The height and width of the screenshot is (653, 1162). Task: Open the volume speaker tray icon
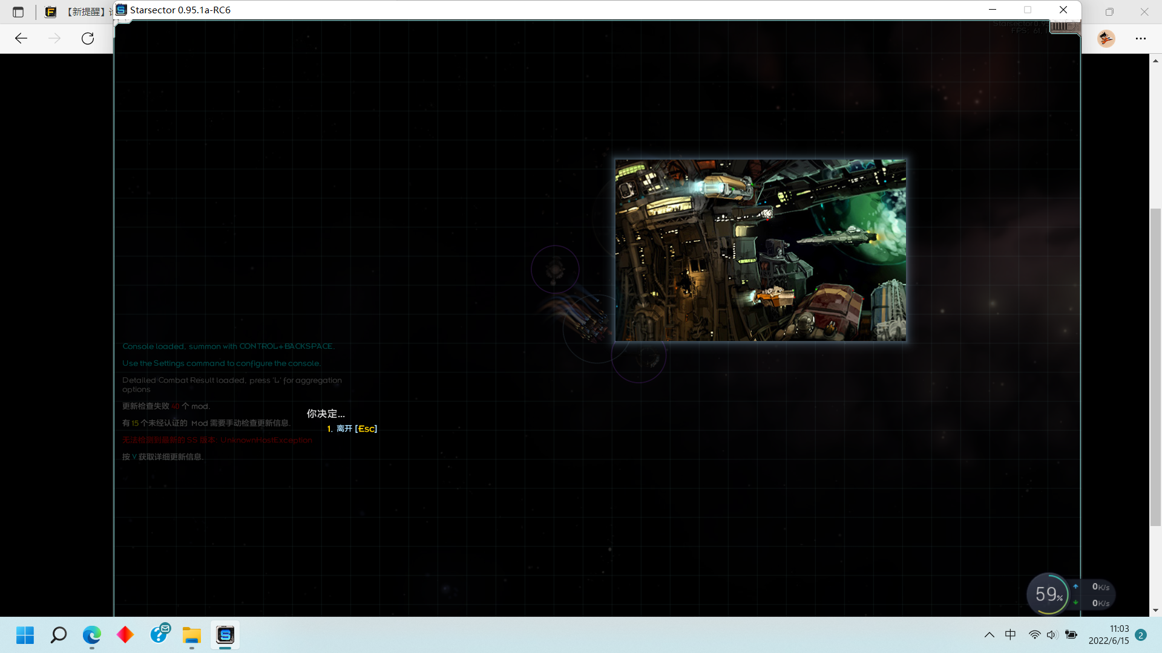pyautogui.click(x=1052, y=635)
